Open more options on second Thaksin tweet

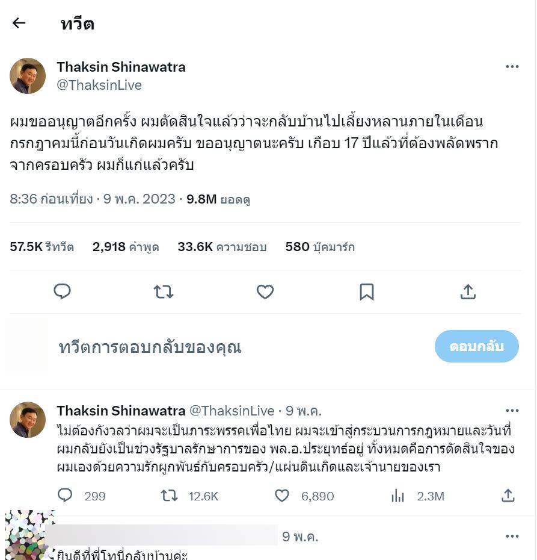[512, 411]
